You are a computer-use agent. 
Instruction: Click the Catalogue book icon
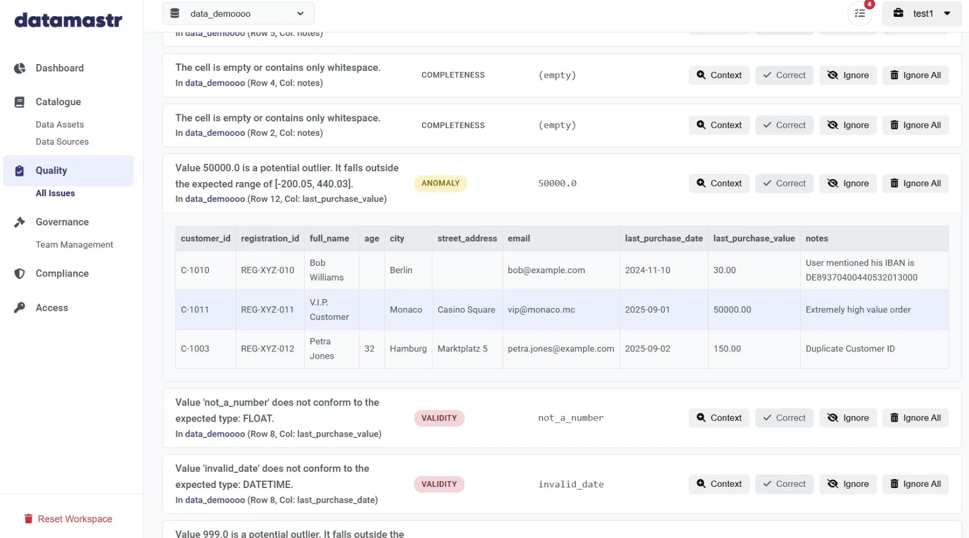click(20, 102)
